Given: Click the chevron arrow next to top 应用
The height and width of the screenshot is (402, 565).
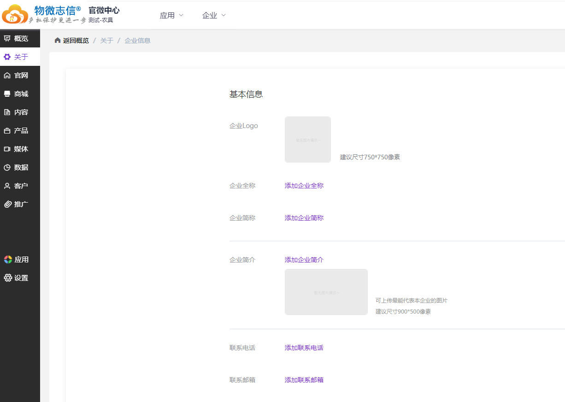Looking at the screenshot, I should point(181,15).
